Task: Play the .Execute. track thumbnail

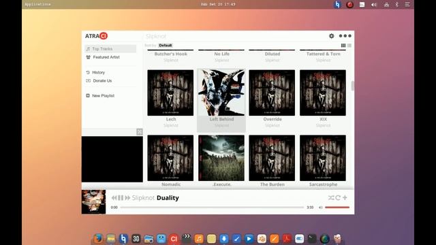Action: pos(221,158)
